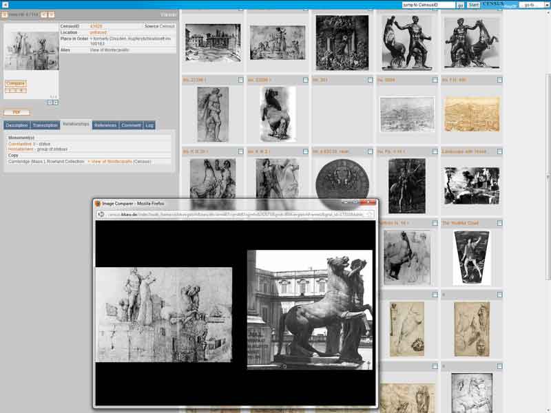The height and width of the screenshot is (413, 551).
Task: Click the record preview thumbnail in the left panel
Action: click(x=32, y=51)
